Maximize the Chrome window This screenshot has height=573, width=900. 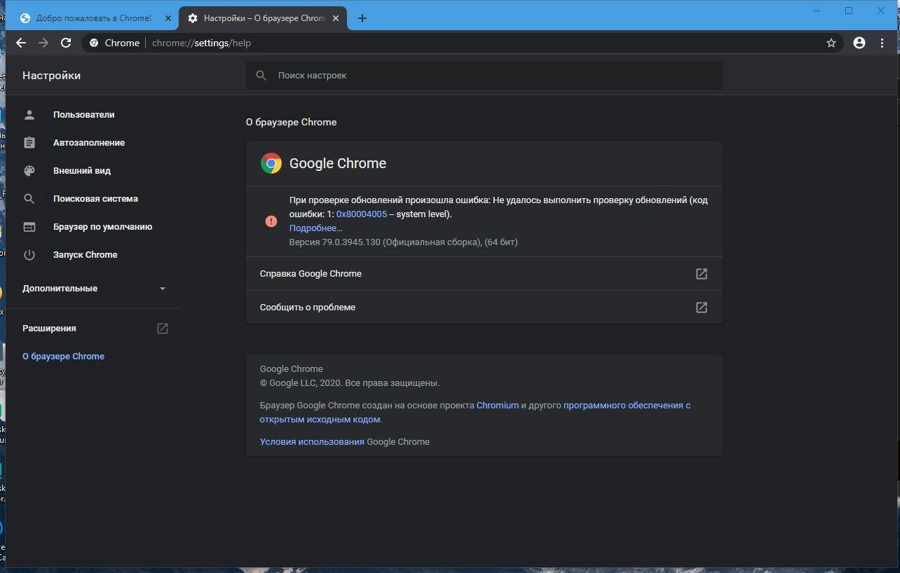(x=849, y=11)
